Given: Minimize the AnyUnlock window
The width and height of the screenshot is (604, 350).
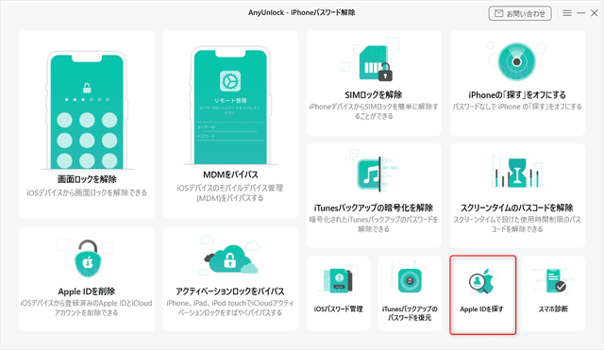Looking at the screenshot, I should coord(581,13).
